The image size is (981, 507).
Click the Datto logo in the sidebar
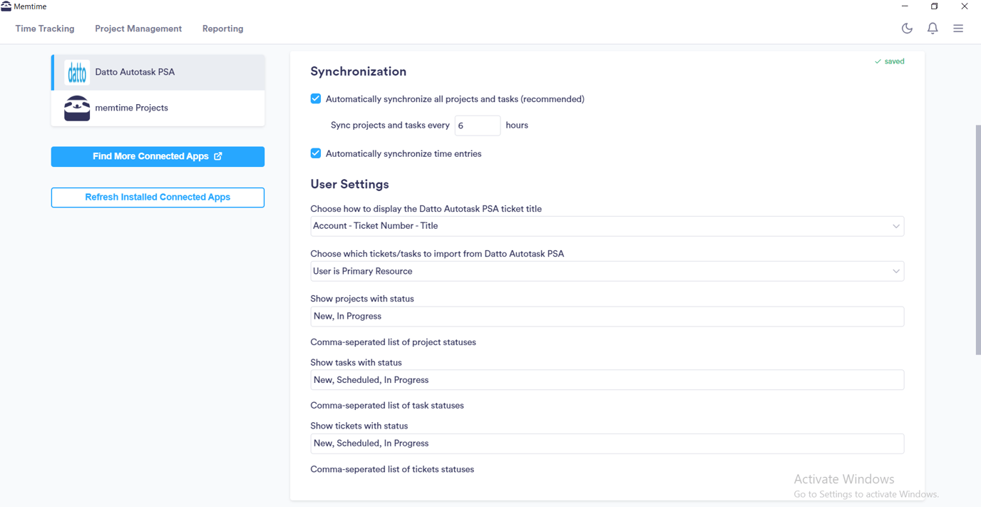tap(76, 72)
